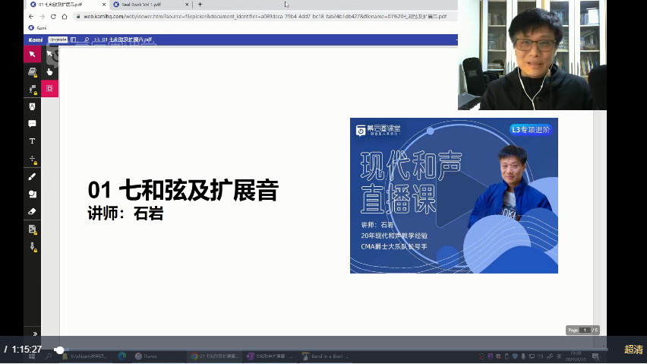The image size is (647, 364).
Task: Click the video progress slider handle
Action: [x=59, y=350]
